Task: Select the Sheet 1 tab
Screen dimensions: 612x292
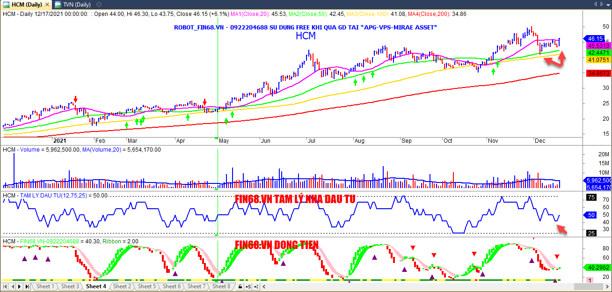Action: point(45,286)
